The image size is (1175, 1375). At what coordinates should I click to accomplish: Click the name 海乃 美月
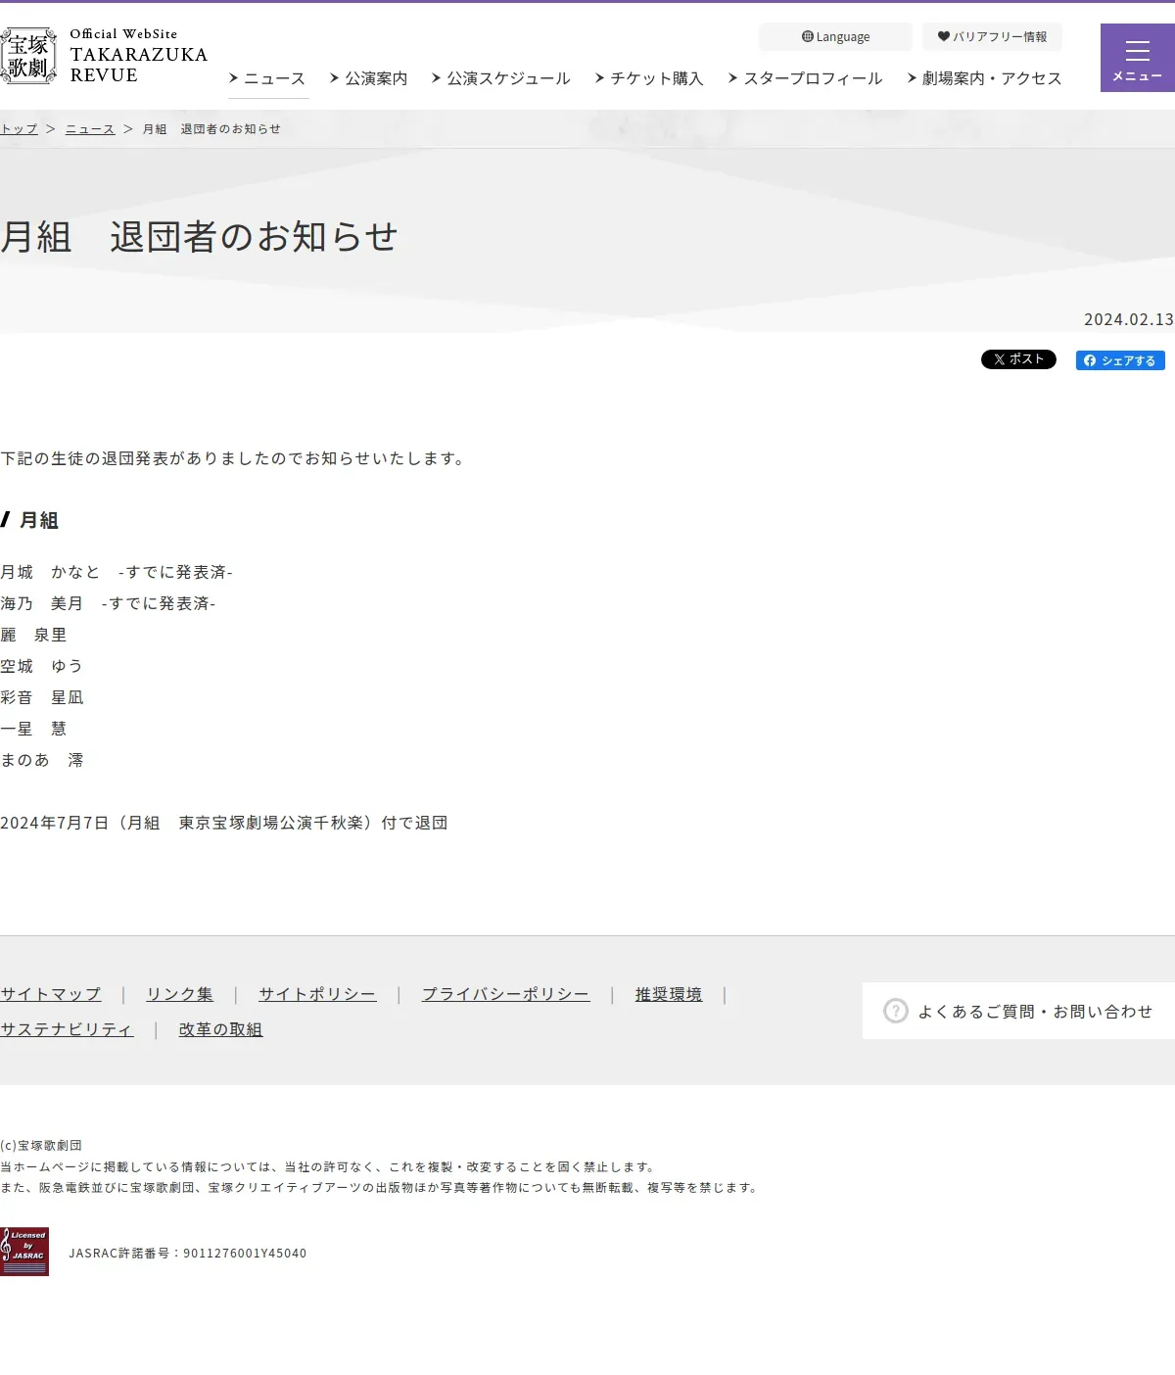point(42,603)
